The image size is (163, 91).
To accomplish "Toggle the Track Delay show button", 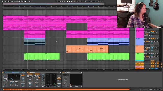I will 161,68.
